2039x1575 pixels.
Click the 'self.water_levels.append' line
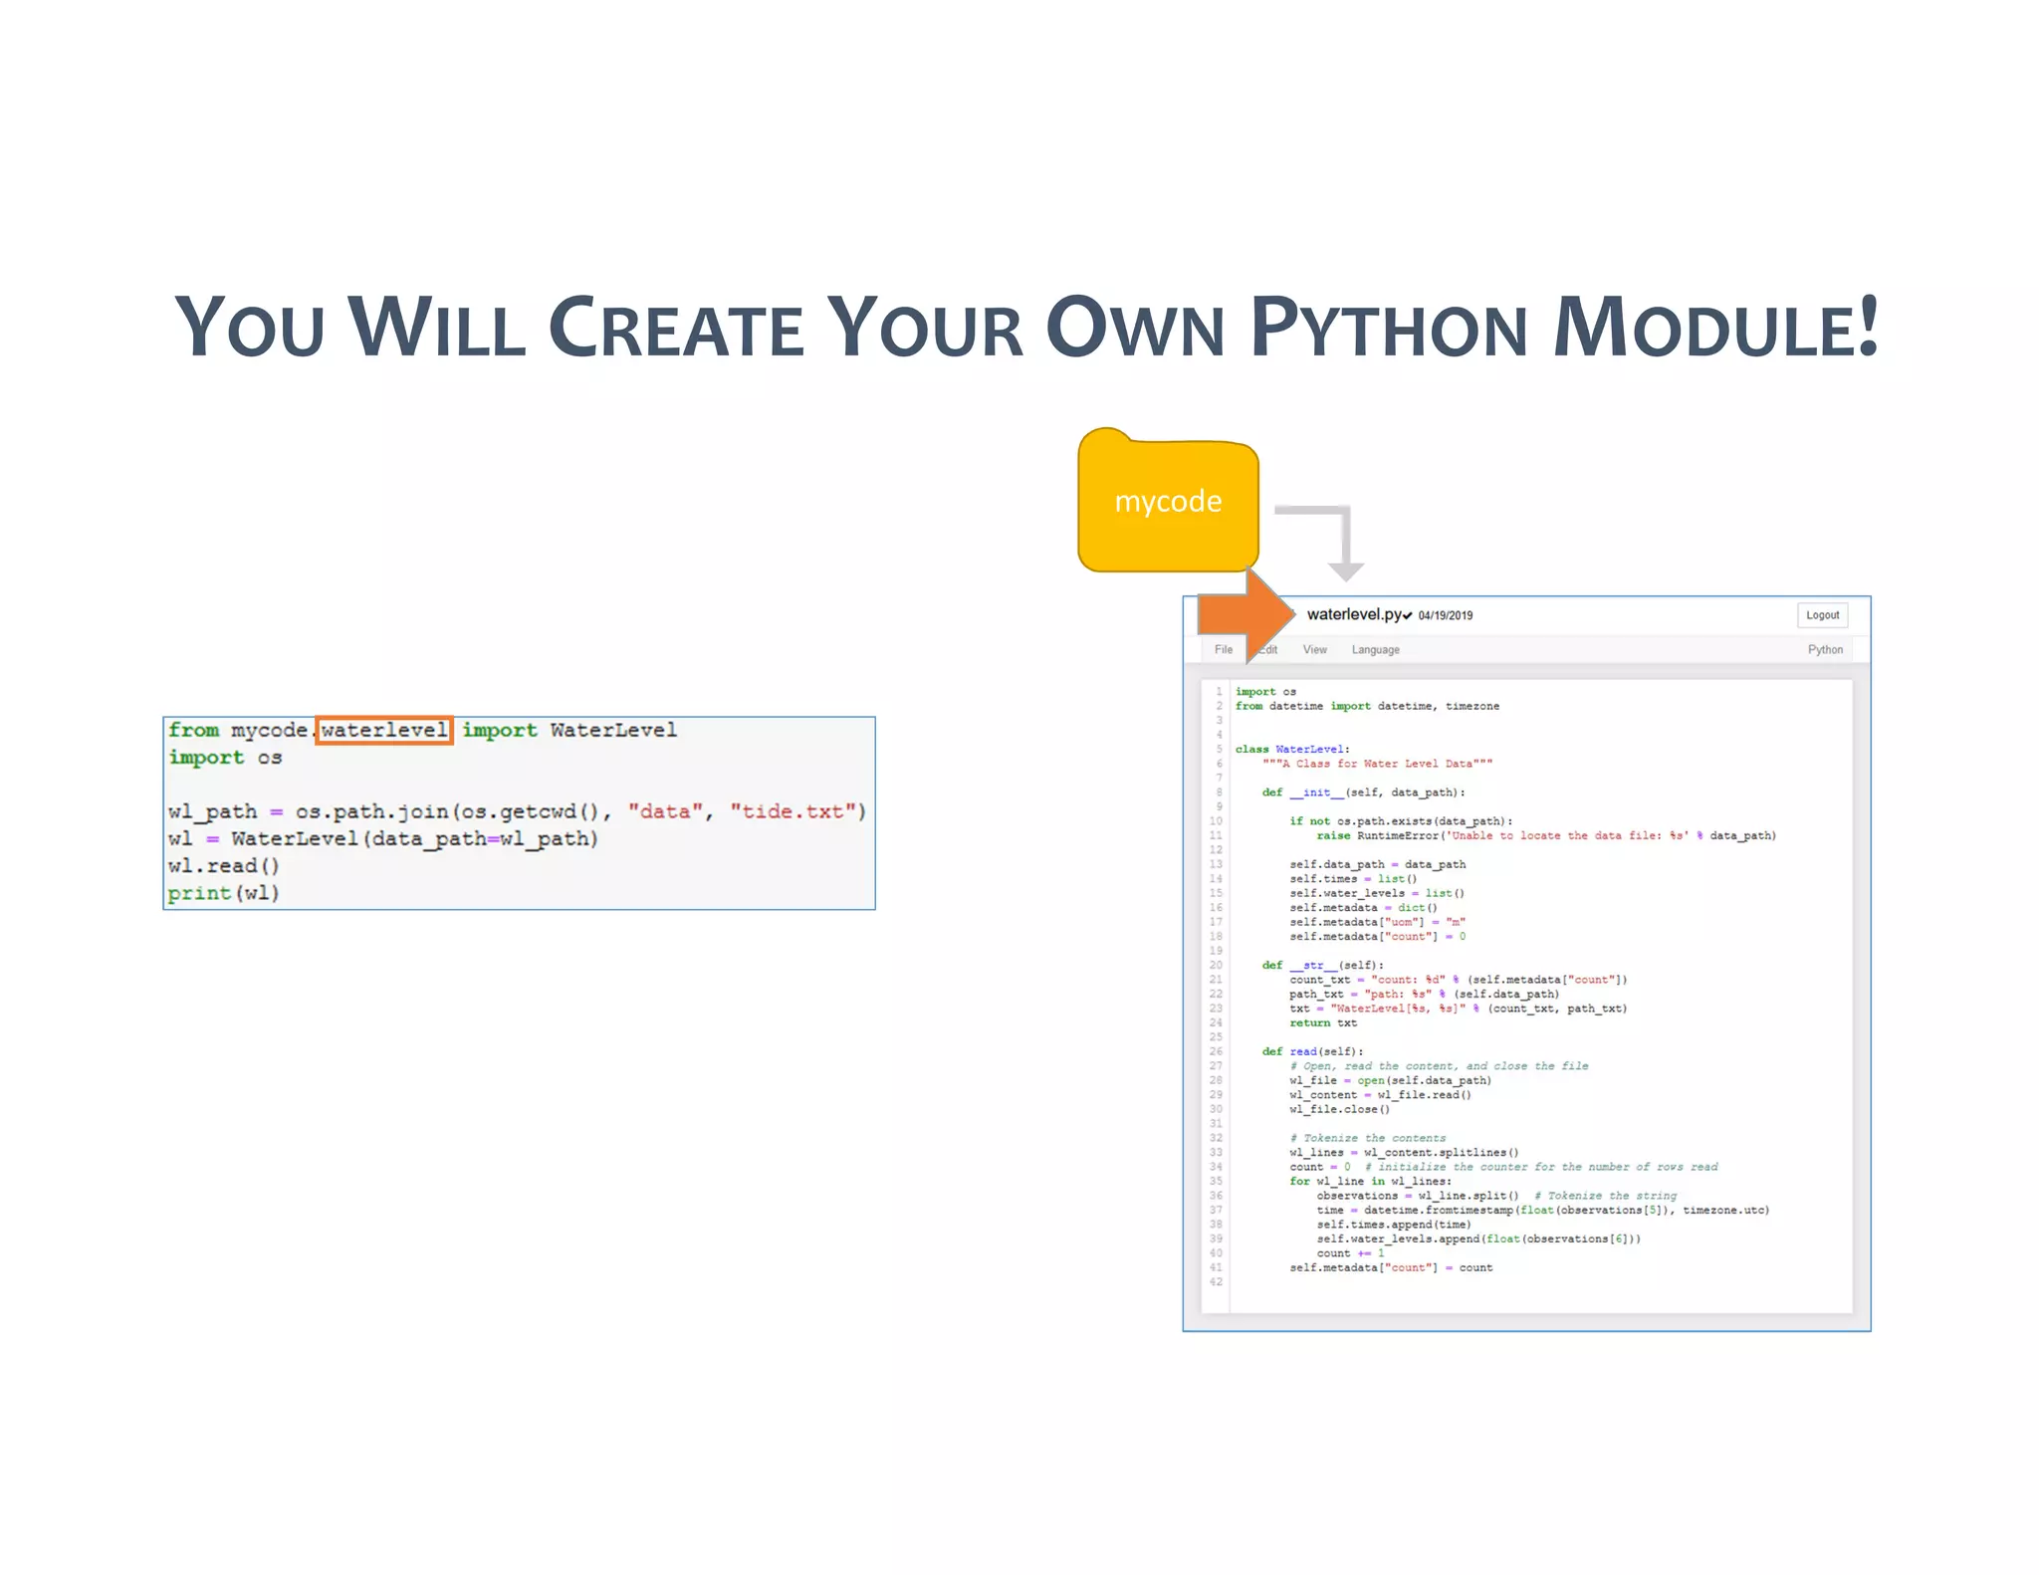1478,1239
